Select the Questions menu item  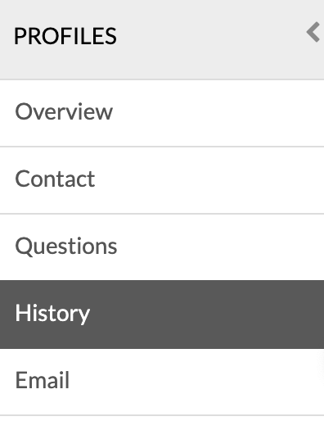162,247
